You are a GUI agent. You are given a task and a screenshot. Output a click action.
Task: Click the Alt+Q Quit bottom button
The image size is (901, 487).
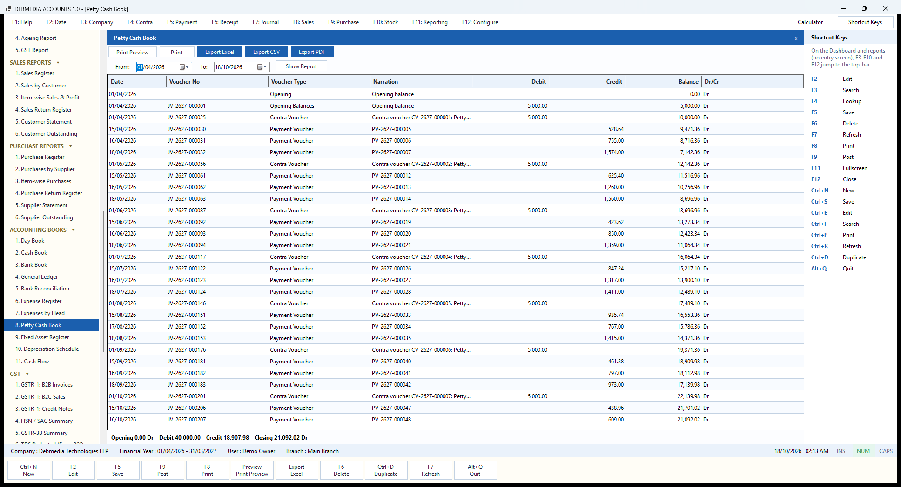[475, 470]
